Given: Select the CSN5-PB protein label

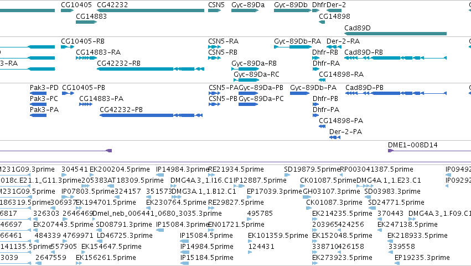Looking at the screenshot, I should click(x=223, y=99).
